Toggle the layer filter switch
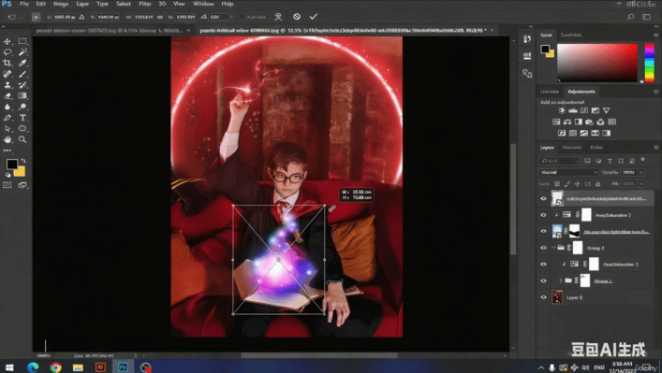Viewport: 662px width, 373px height. pyautogui.click(x=642, y=160)
